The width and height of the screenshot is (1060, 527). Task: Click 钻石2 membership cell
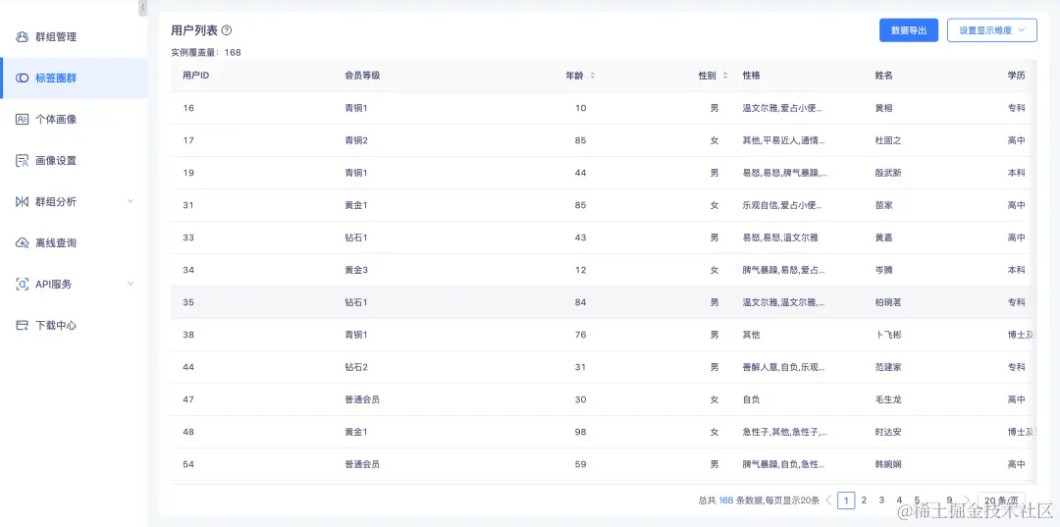point(356,368)
